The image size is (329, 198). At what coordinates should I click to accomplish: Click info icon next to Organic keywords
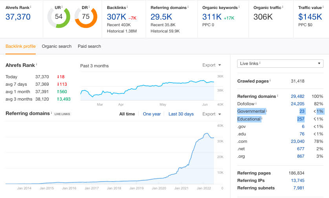coord(239,7)
